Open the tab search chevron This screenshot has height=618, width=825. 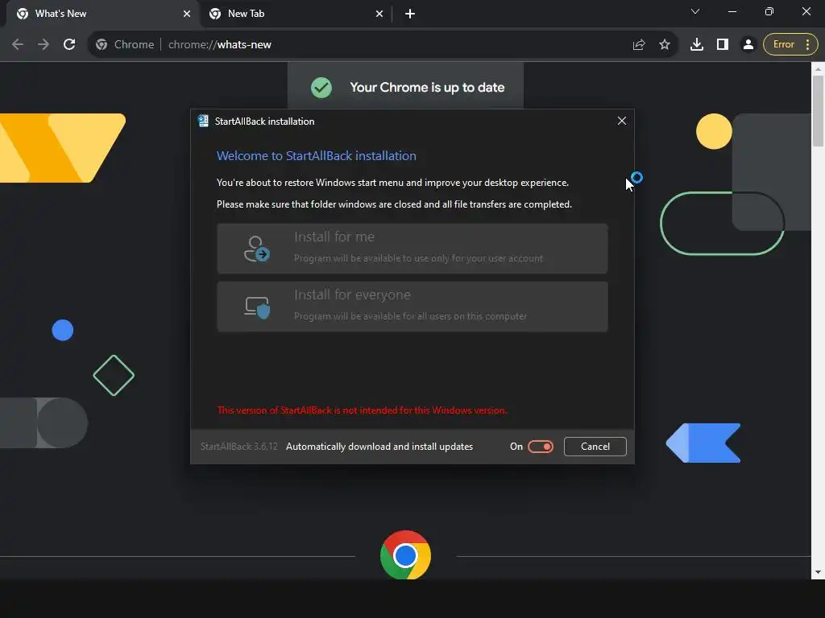pyautogui.click(x=695, y=11)
